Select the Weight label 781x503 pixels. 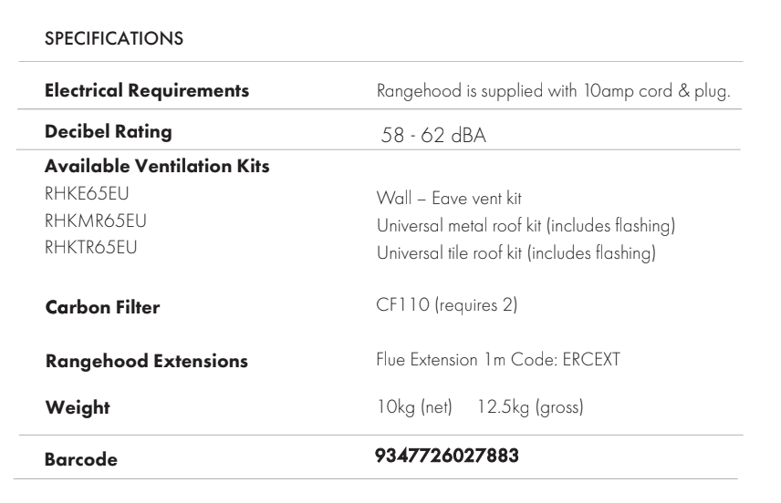pos(78,408)
